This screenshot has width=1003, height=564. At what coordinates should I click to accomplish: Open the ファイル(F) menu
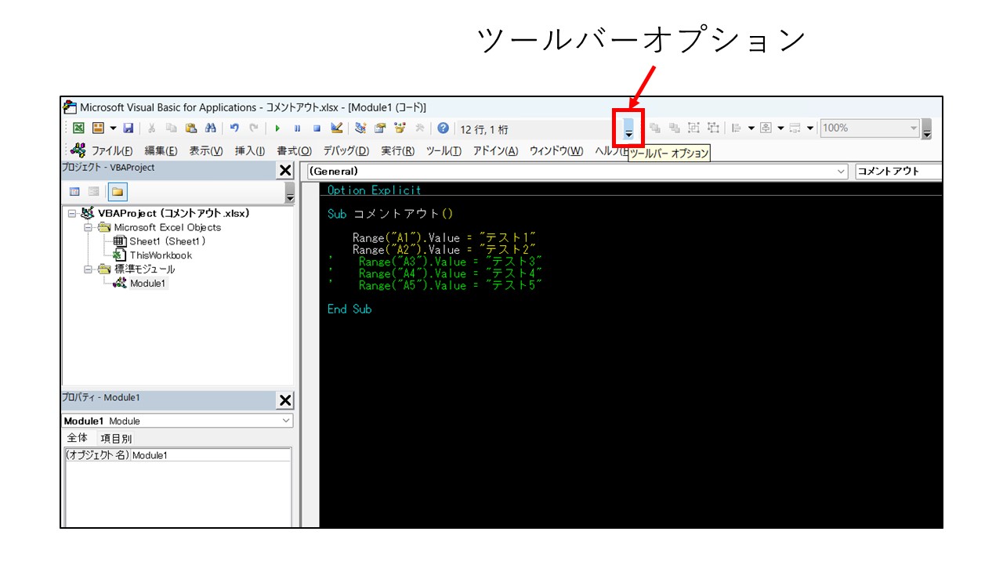pyautogui.click(x=112, y=151)
